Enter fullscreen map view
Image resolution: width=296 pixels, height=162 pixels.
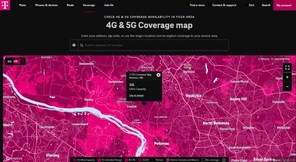coord(287,68)
